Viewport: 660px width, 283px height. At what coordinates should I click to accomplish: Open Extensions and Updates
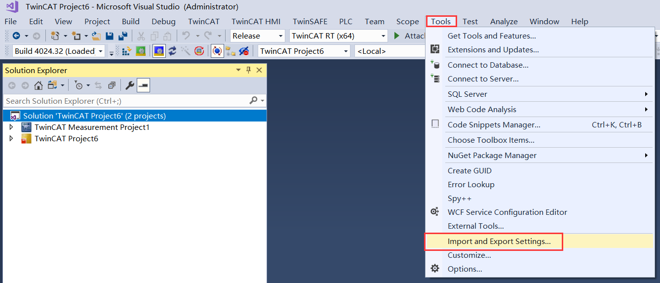[539, 49]
